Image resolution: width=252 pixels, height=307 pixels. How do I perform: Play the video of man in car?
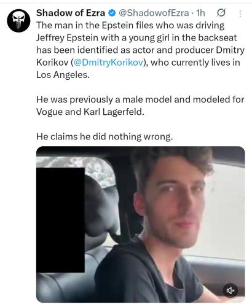pos(141,224)
